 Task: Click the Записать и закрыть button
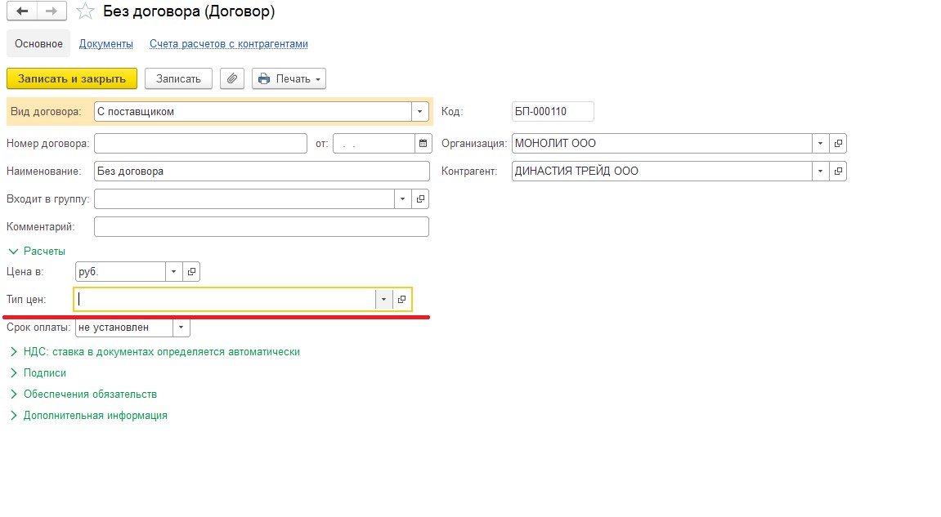point(72,78)
